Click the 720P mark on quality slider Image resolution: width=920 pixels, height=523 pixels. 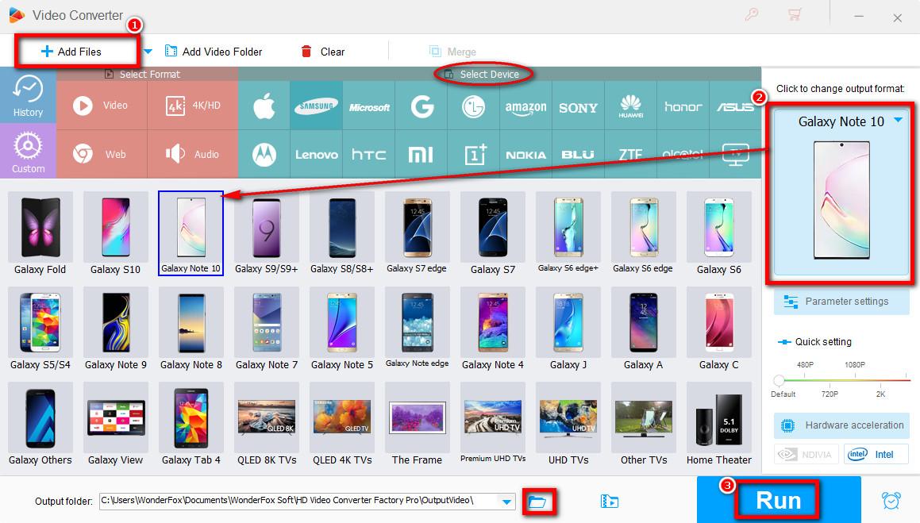coord(830,394)
